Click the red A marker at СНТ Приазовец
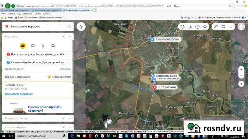 [155, 87]
